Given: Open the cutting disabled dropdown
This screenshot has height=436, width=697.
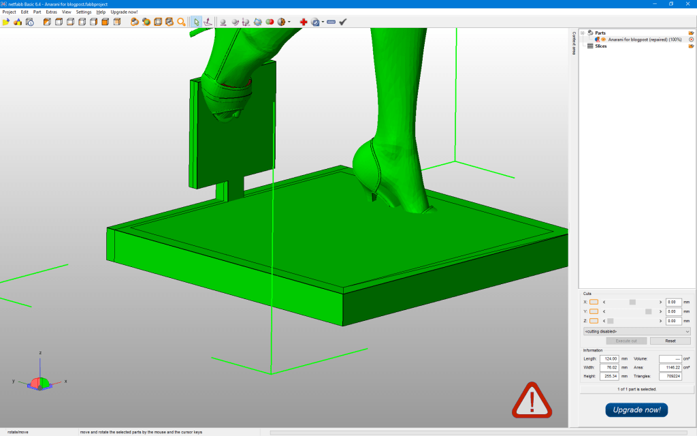Looking at the screenshot, I should pyautogui.click(x=636, y=331).
